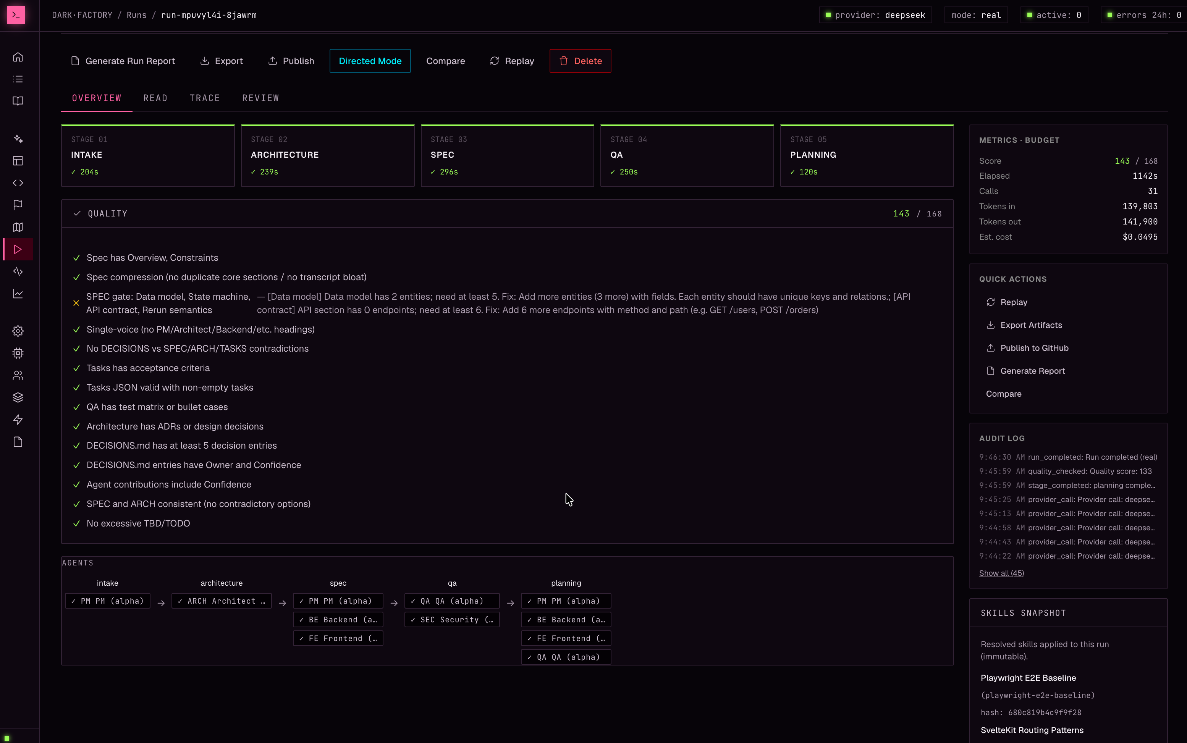Switch to the Overview tab
This screenshot has height=743, width=1187.
(x=97, y=98)
